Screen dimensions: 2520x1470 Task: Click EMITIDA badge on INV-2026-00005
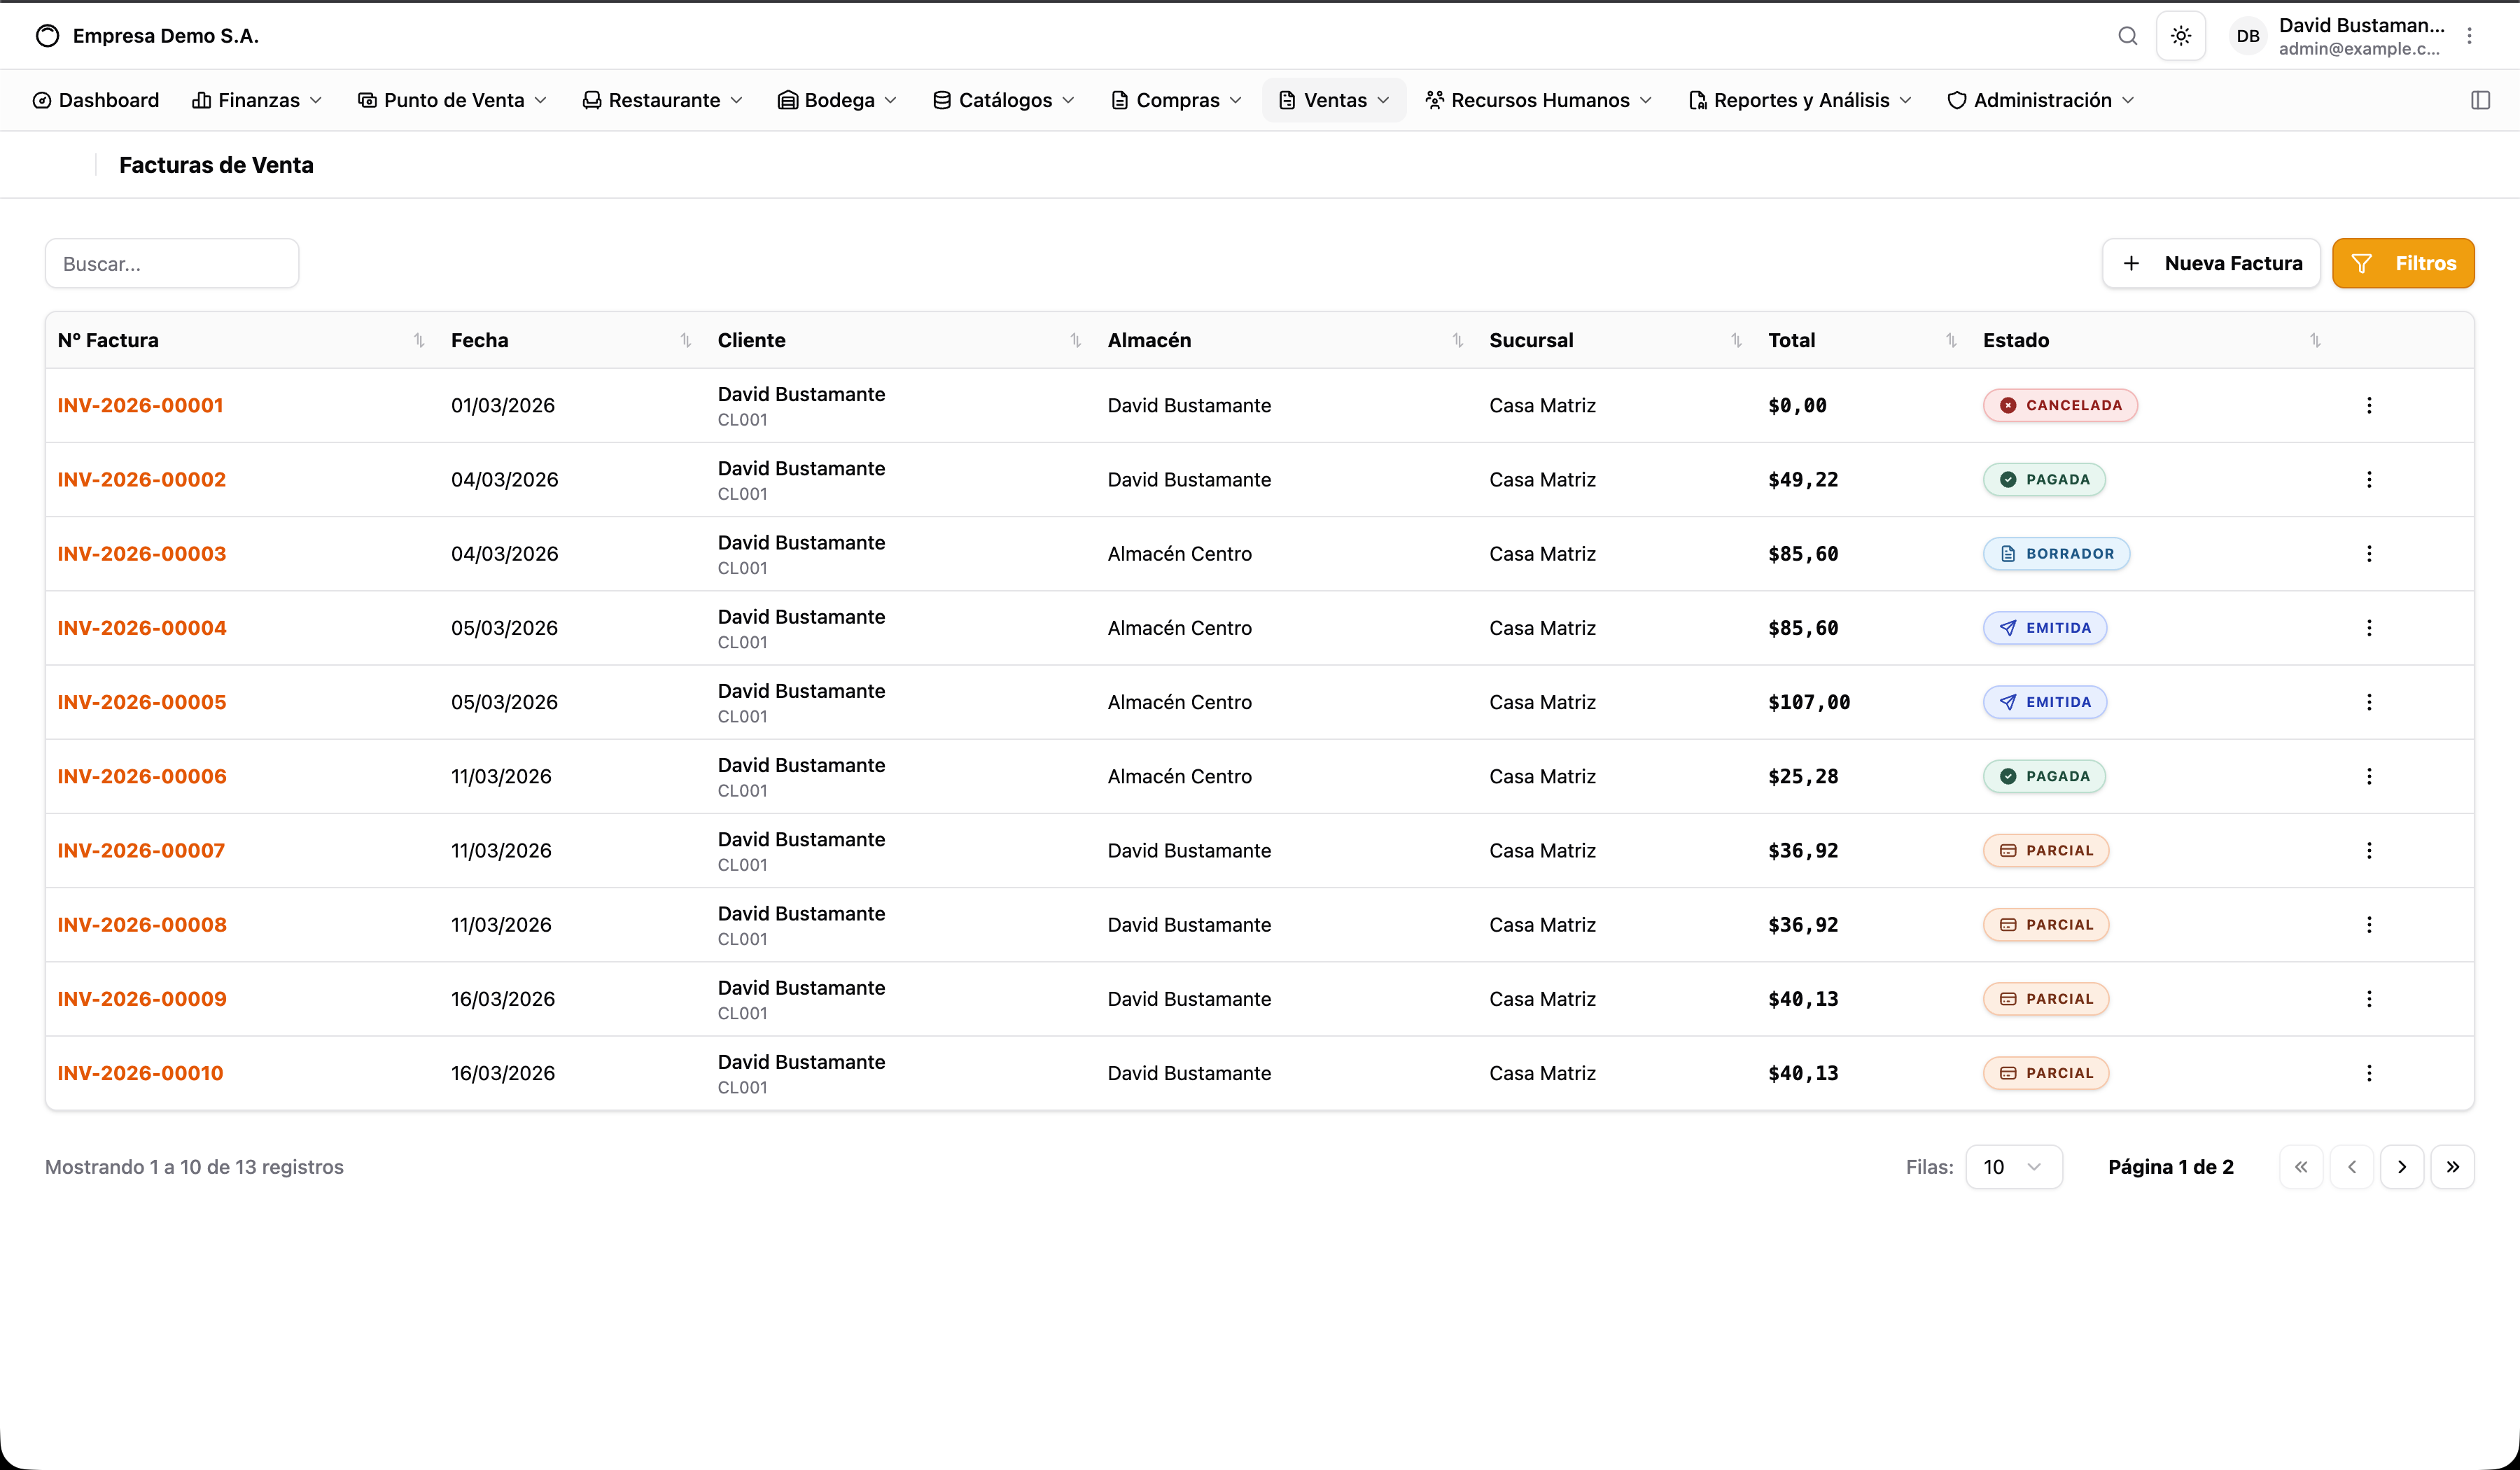(2045, 702)
